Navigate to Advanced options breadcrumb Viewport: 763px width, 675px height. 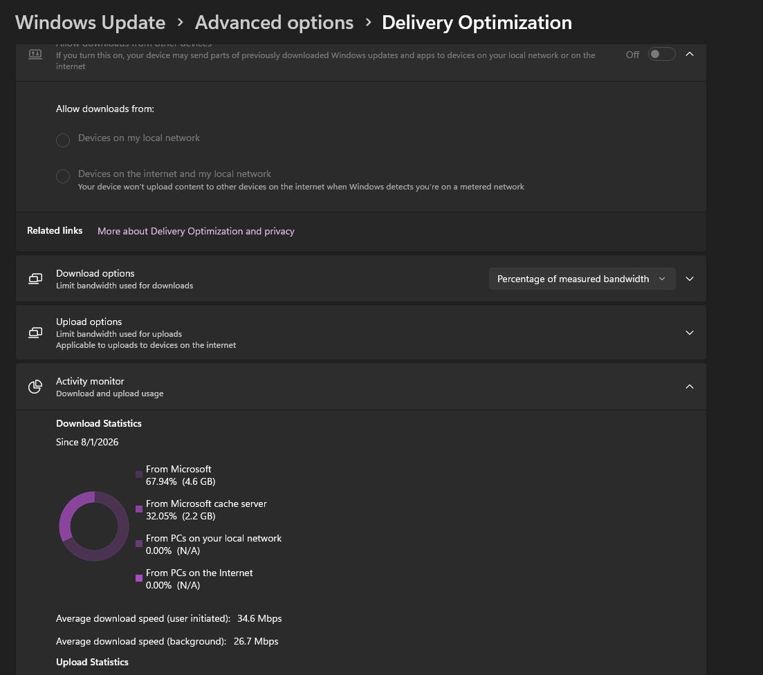[x=274, y=22]
